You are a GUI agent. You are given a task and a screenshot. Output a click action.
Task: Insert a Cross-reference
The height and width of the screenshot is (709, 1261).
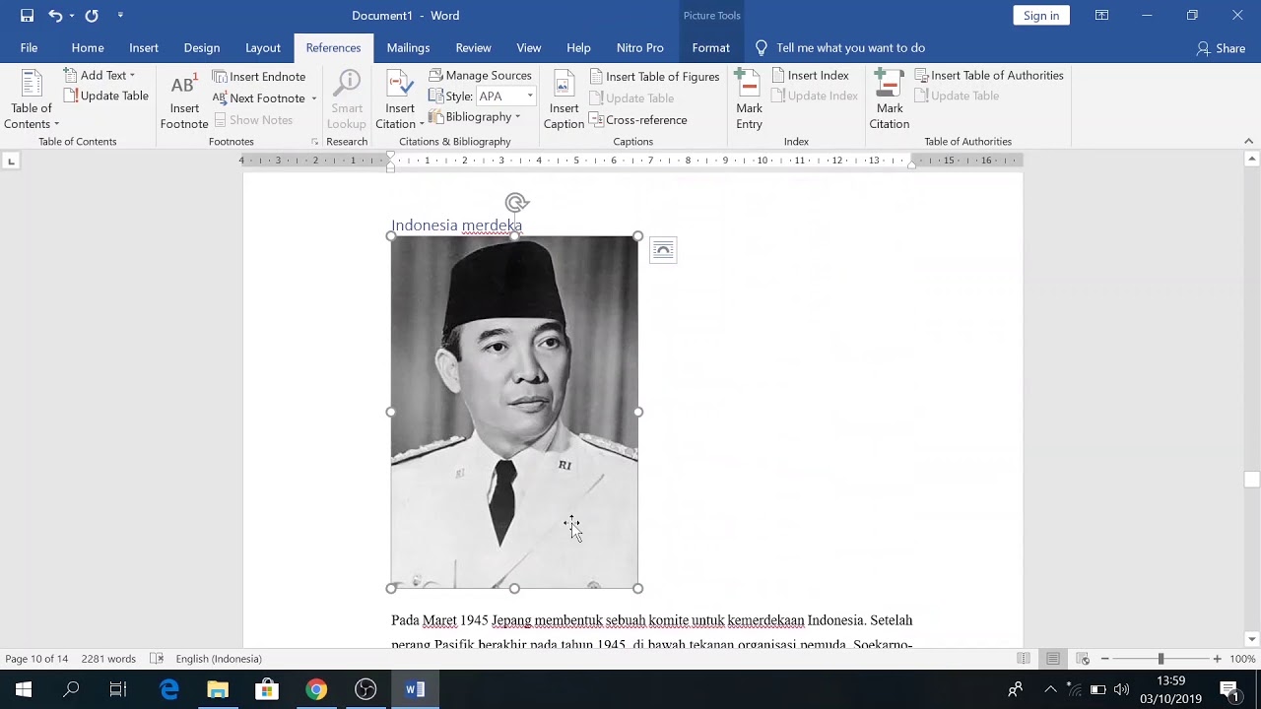pyautogui.click(x=638, y=120)
